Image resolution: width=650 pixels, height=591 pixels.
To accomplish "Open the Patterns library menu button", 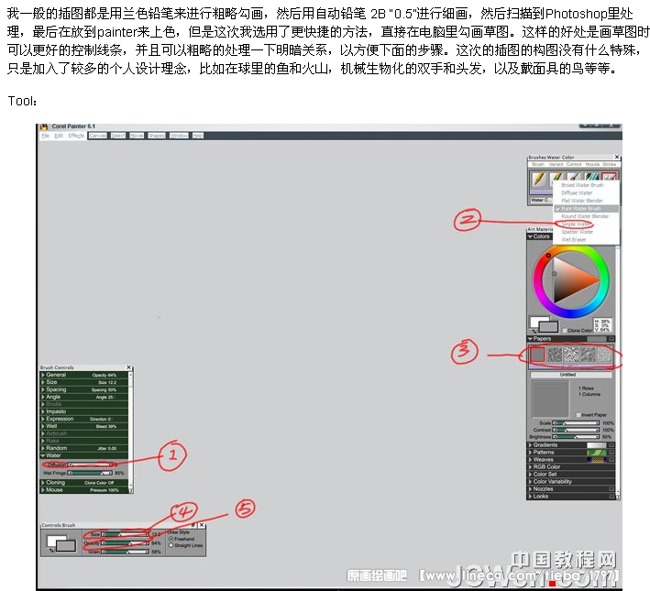I will coord(611,452).
